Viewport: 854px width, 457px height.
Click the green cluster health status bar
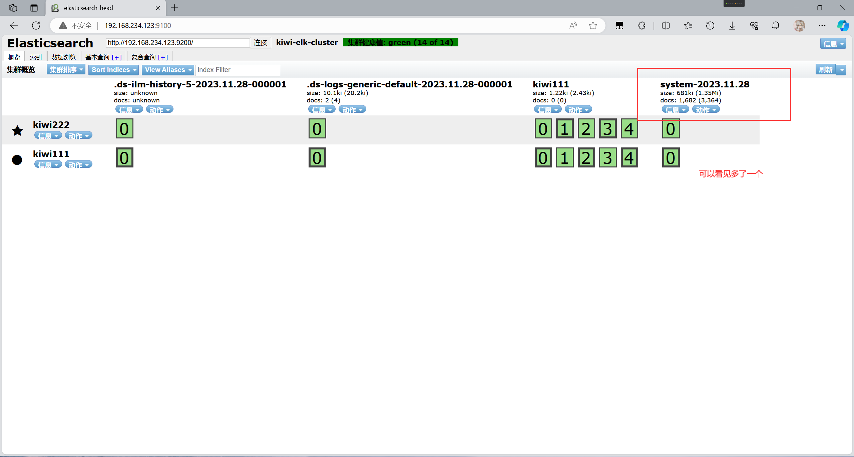click(x=400, y=42)
